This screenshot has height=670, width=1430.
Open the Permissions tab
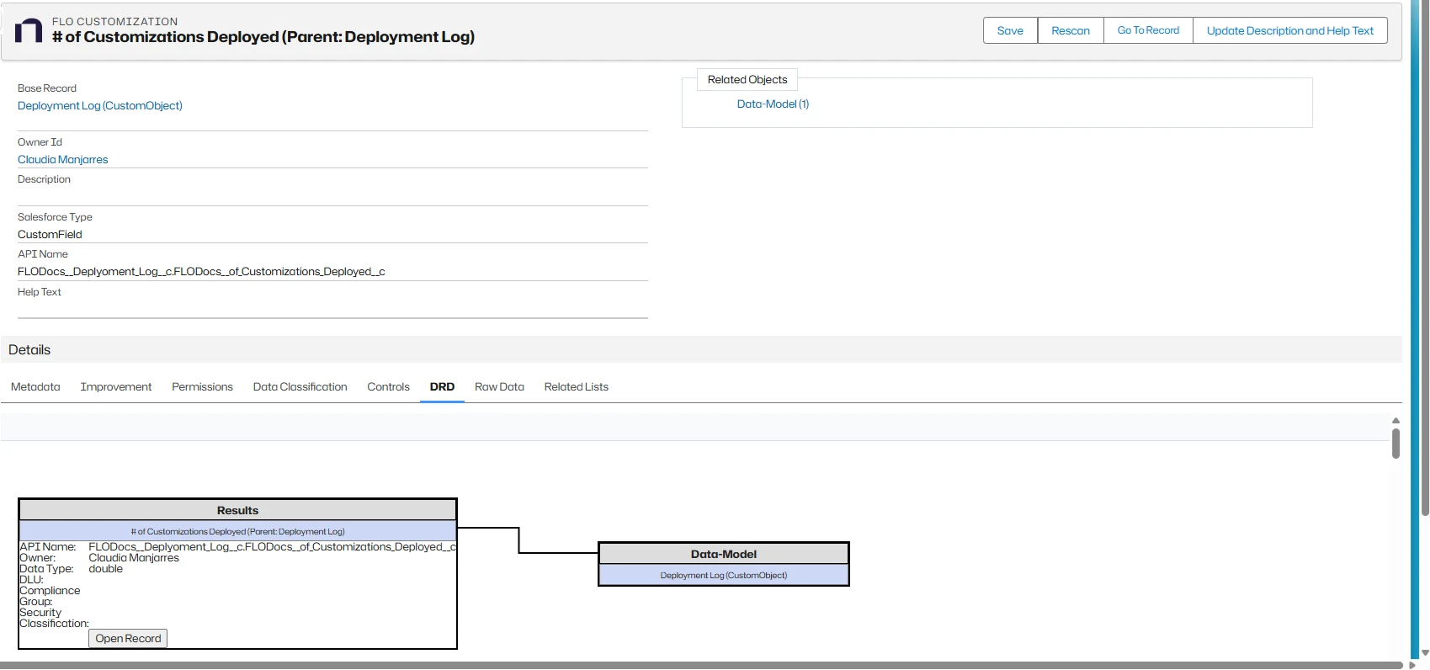(x=202, y=386)
